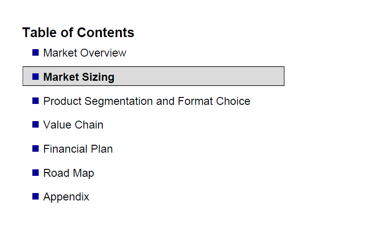Click the Table of Contents heading
This screenshot has height=232, width=372.
tap(78, 32)
